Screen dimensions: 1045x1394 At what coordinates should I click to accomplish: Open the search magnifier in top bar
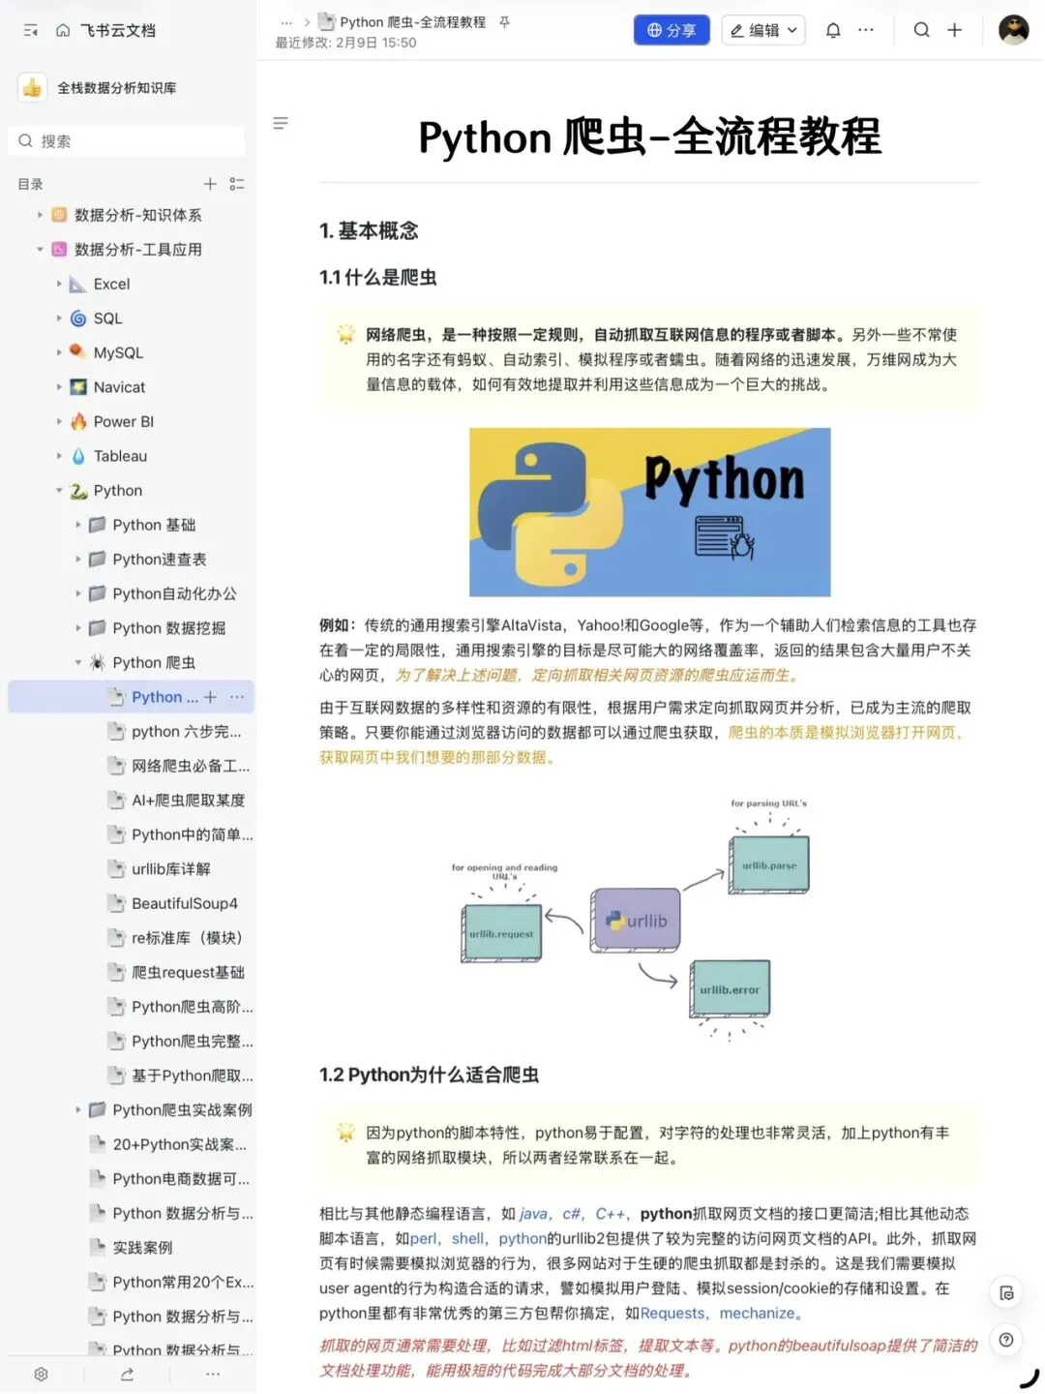pos(921,30)
